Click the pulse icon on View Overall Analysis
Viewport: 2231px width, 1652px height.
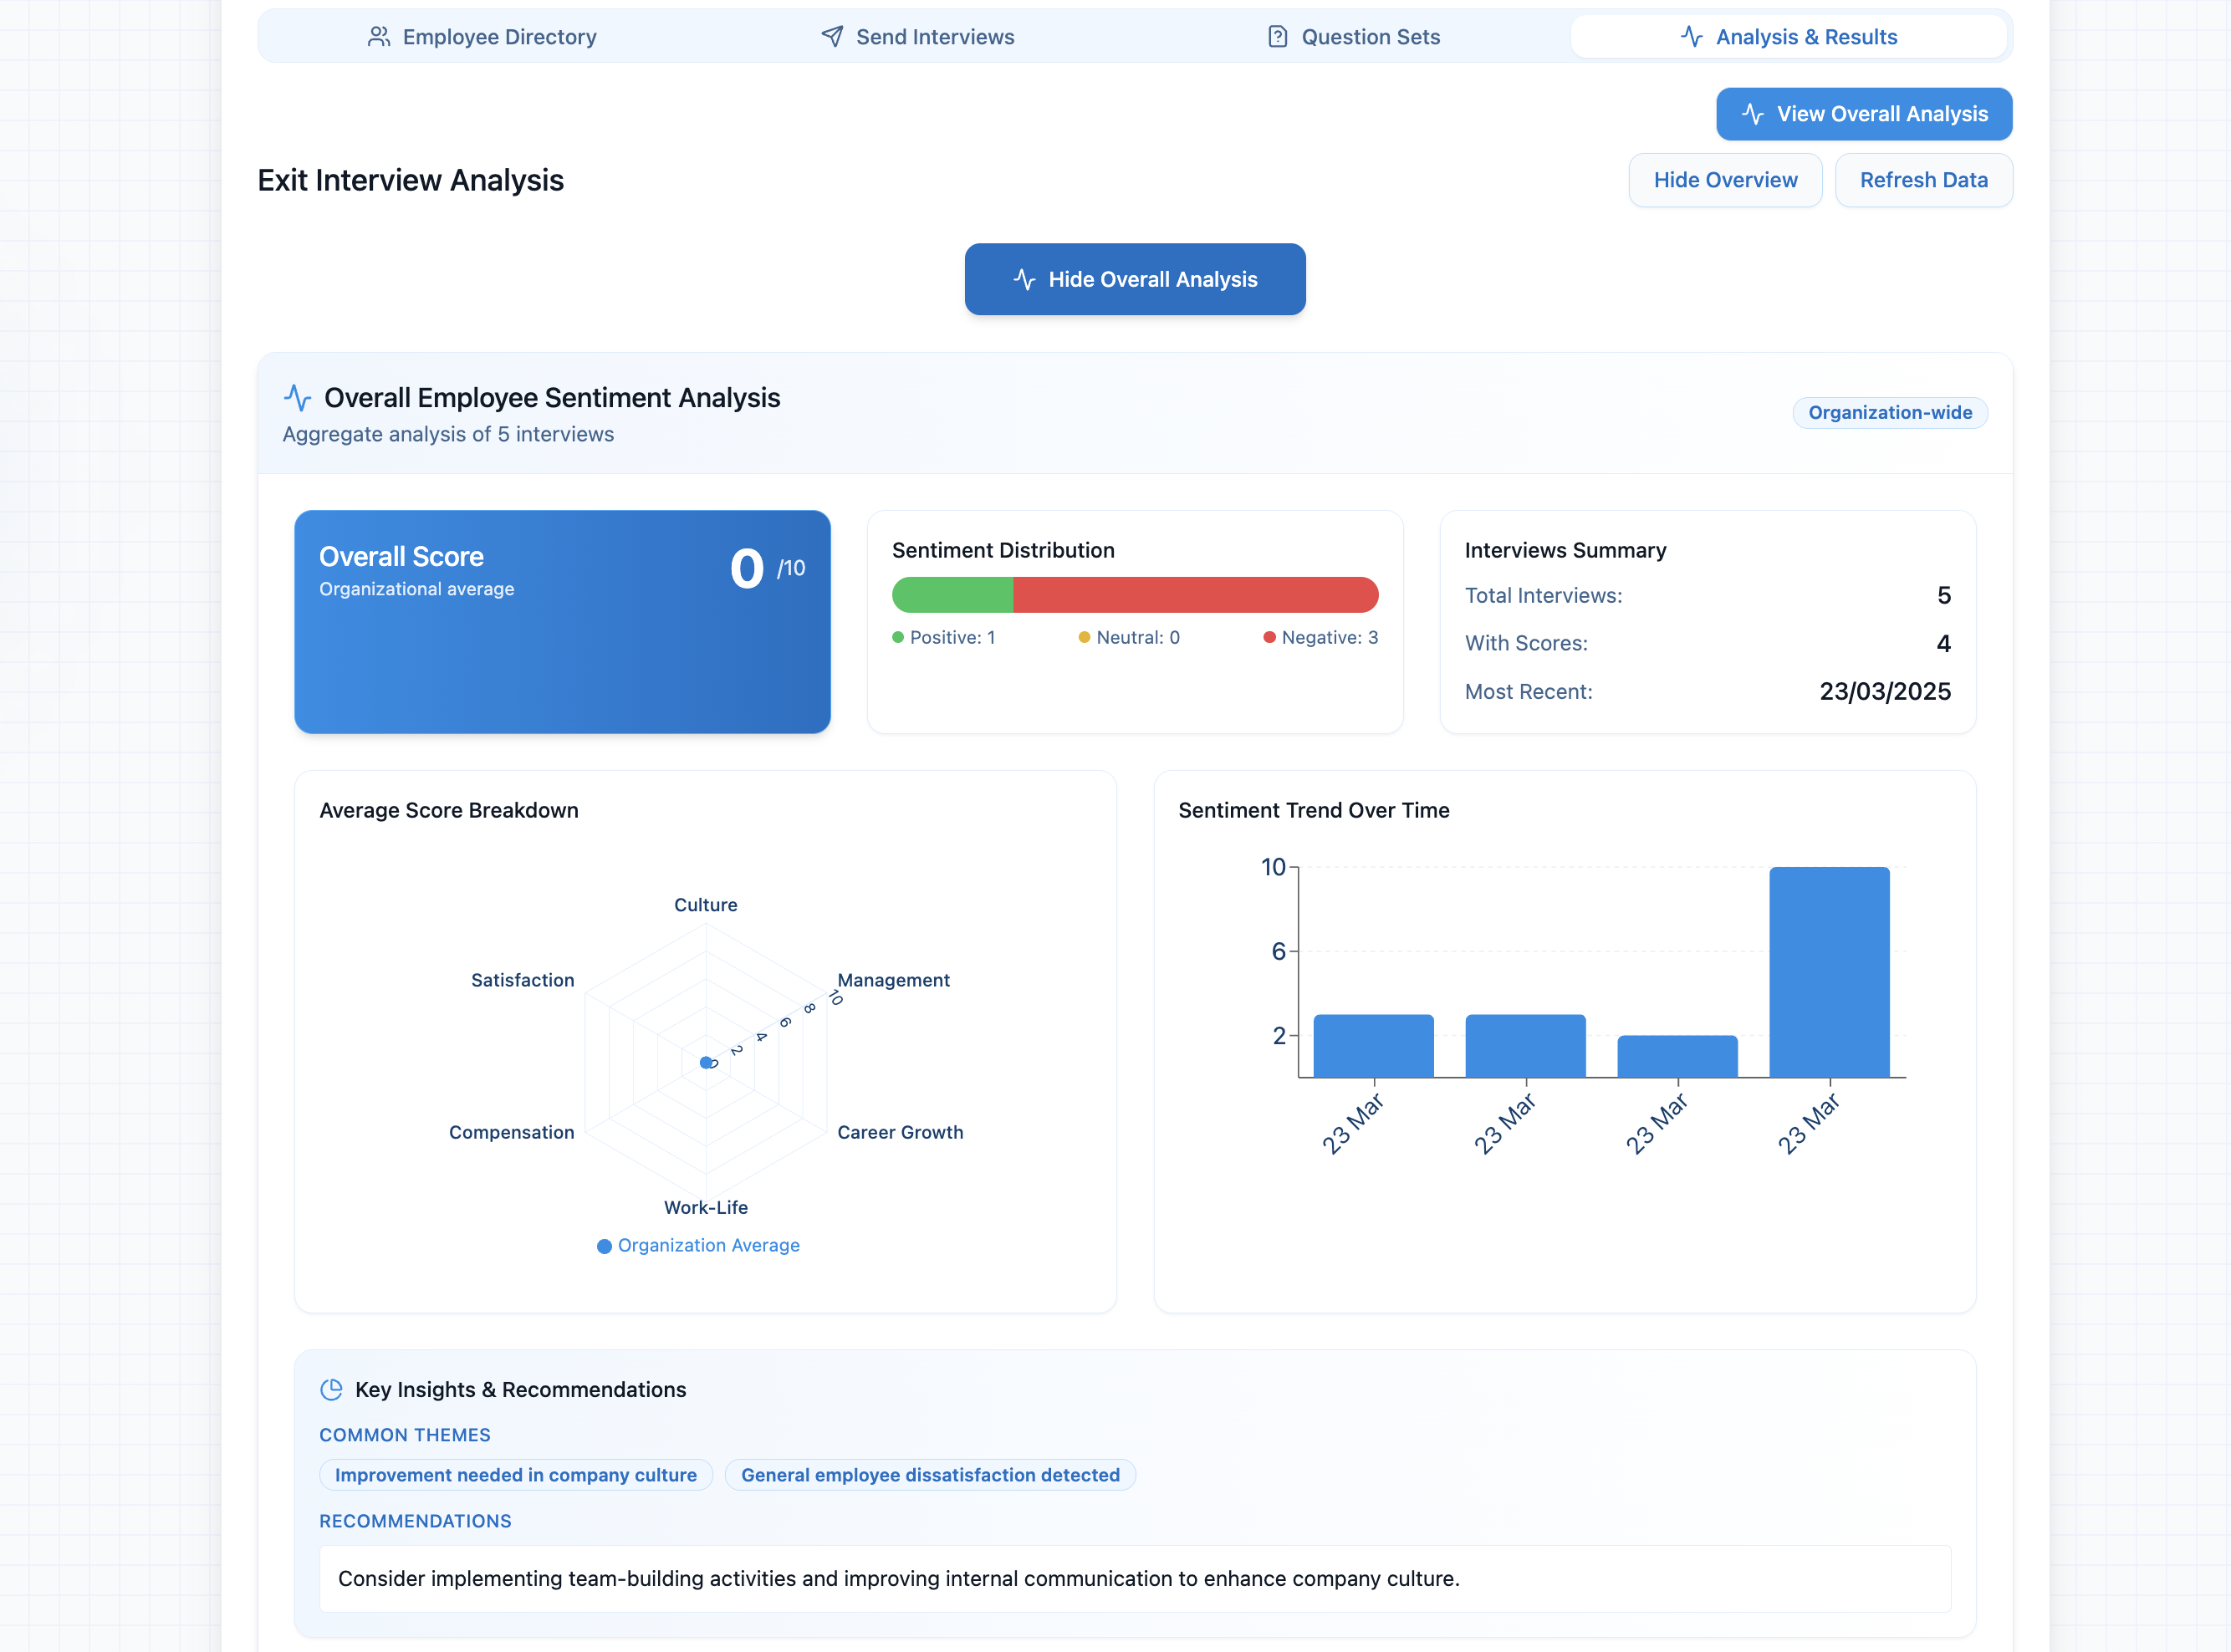pyautogui.click(x=1752, y=114)
